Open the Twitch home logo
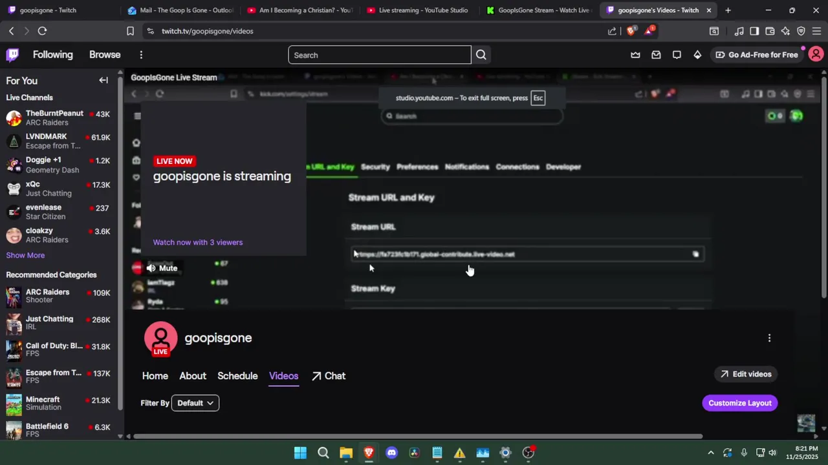The width and height of the screenshot is (828, 465). point(12,55)
